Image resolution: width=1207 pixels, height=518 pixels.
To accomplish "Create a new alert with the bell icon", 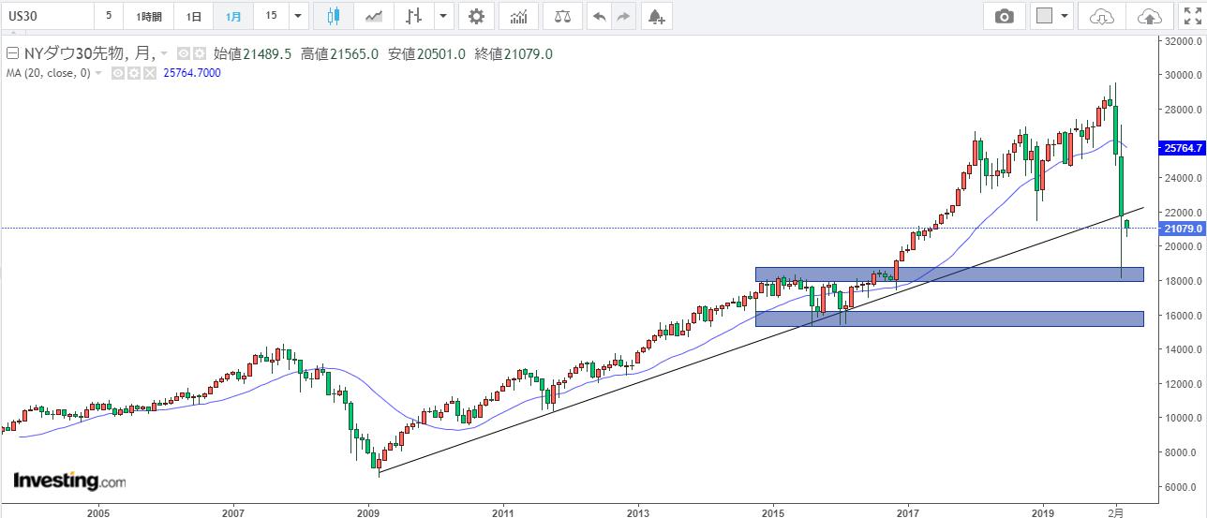I will pyautogui.click(x=656, y=16).
